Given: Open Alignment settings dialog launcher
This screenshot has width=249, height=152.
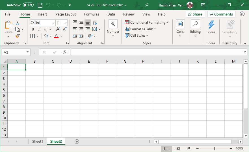Looking at the screenshot, I should coord(102,43).
